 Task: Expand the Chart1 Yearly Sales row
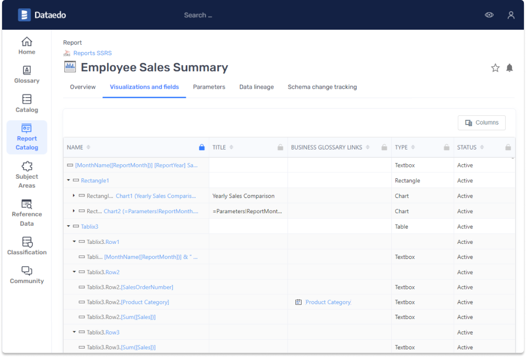[74, 196]
